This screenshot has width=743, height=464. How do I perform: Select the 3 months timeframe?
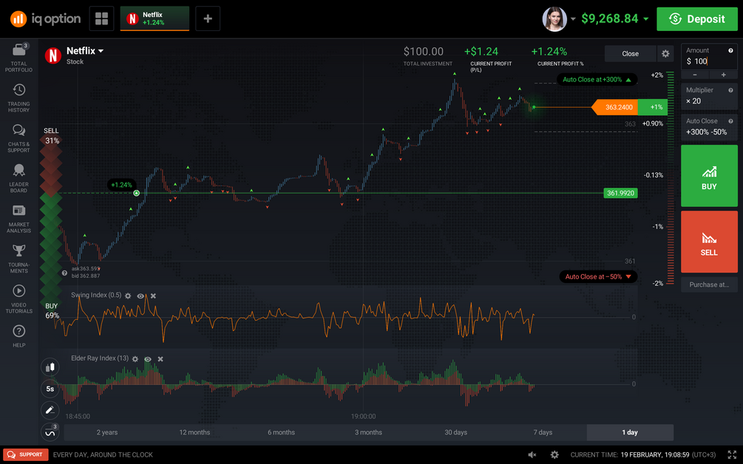pyautogui.click(x=368, y=432)
